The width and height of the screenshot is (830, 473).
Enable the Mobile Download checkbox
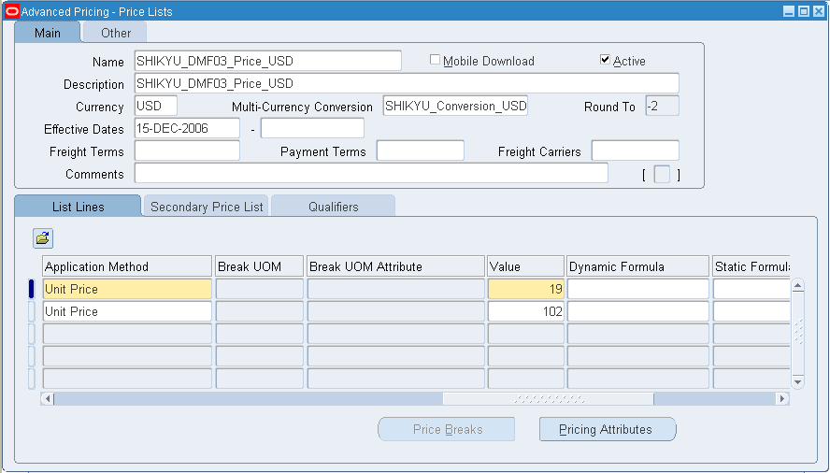pyautogui.click(x=436, y=60)
